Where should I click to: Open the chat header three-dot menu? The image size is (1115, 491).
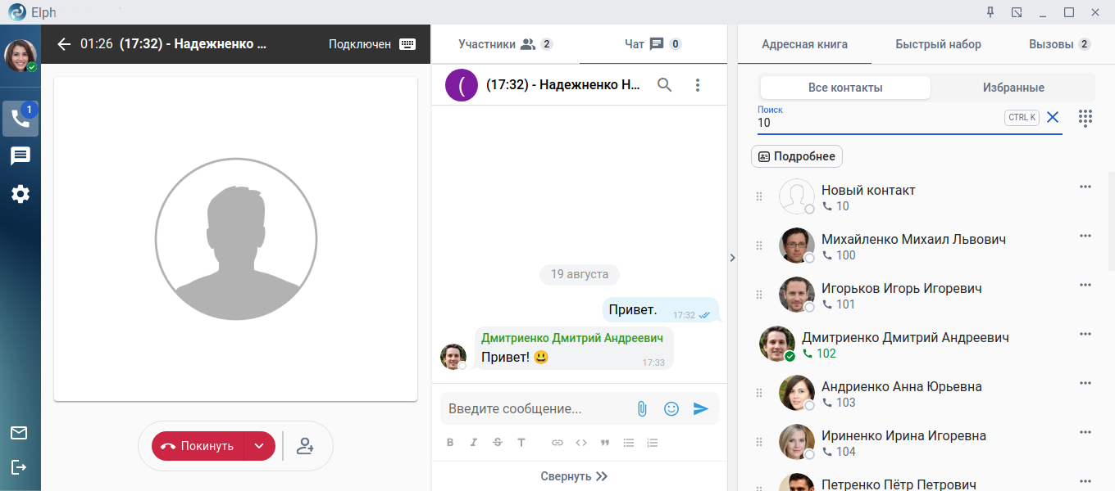pos(698,84)
